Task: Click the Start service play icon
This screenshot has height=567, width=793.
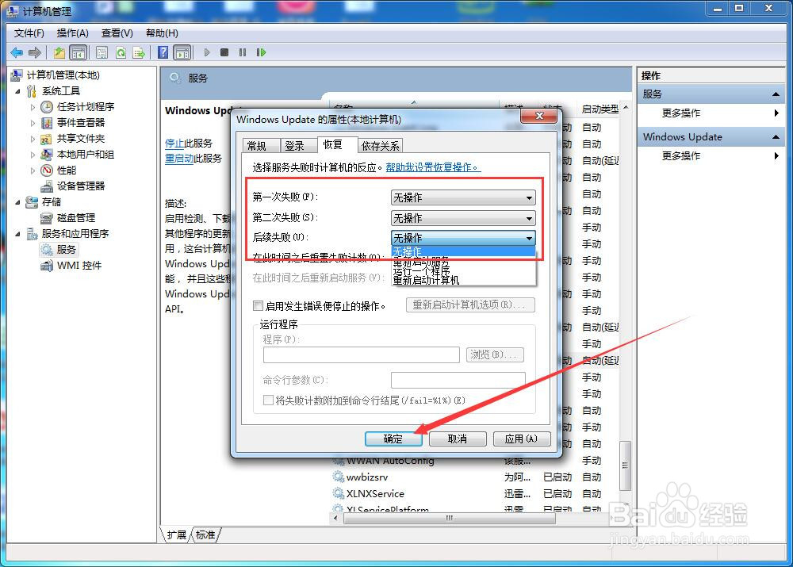Action: tap(207, 52)
